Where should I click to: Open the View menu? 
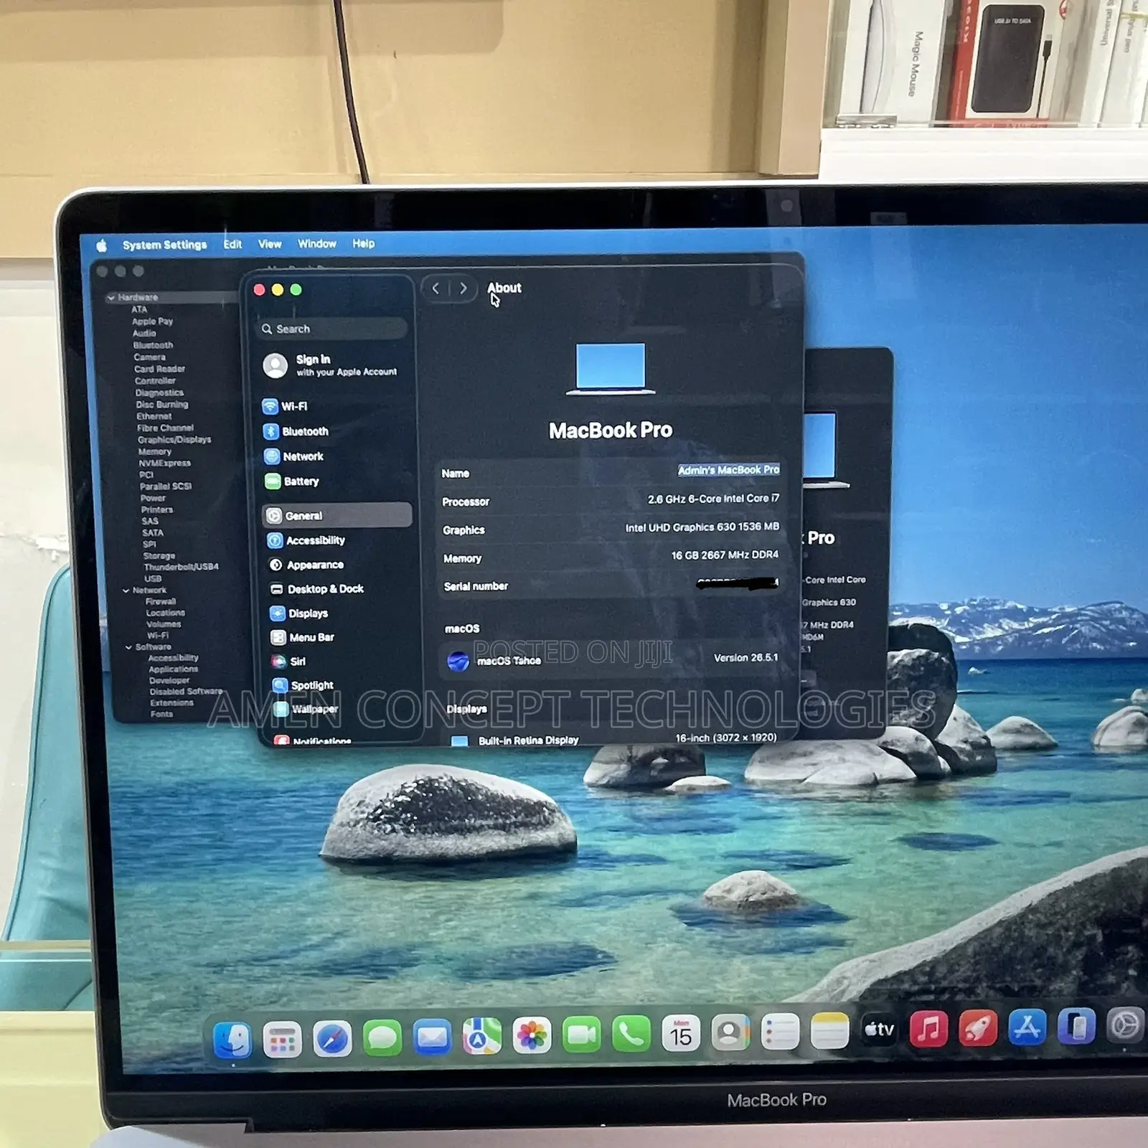click(270, 244)
